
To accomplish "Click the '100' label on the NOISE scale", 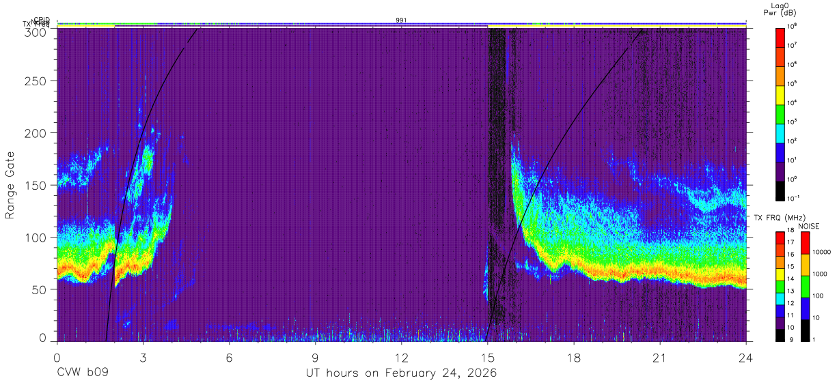I will [x=819, y=296].
